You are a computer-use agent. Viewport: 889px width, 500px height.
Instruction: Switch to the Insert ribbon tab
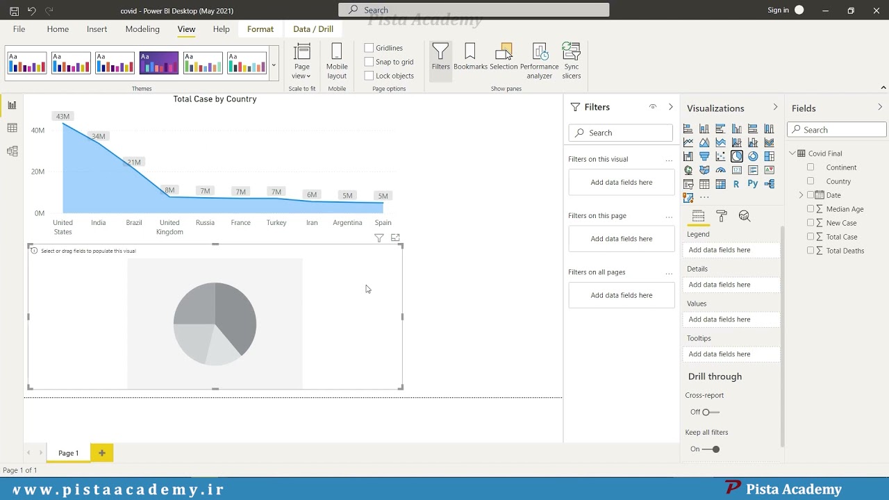click(x=97, y=29)
